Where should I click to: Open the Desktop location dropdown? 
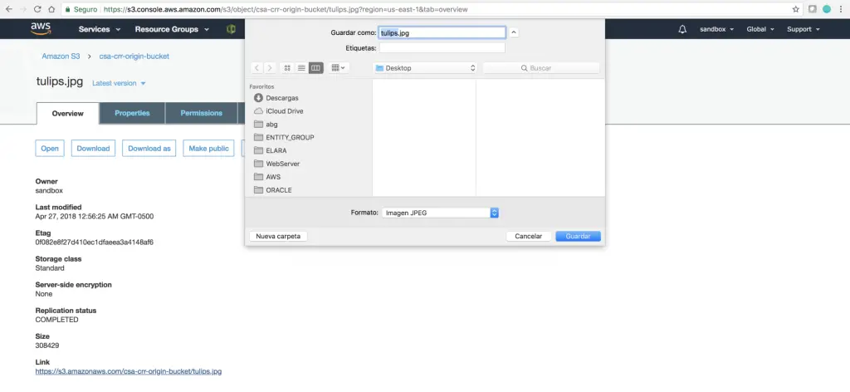[425, 68]
